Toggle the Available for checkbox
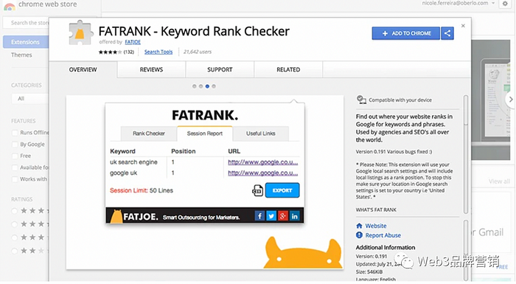The image size is (516, 284). 15,167
